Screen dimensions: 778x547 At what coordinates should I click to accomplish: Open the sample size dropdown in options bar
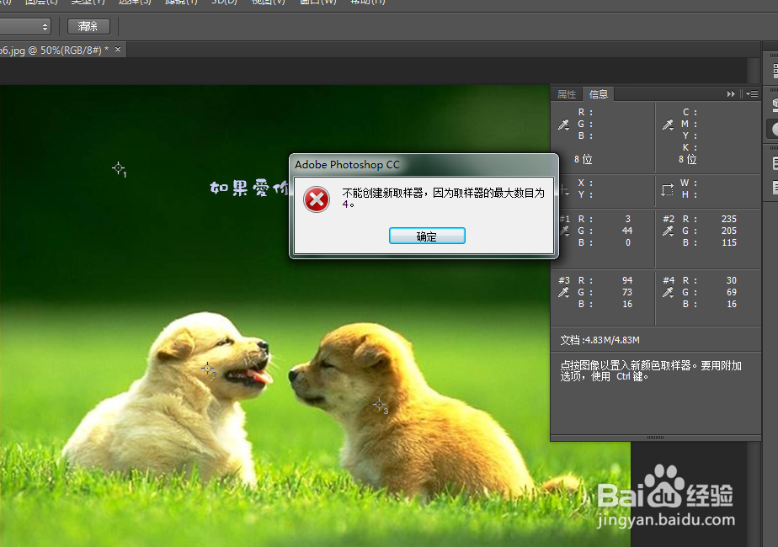coord(26,26)
